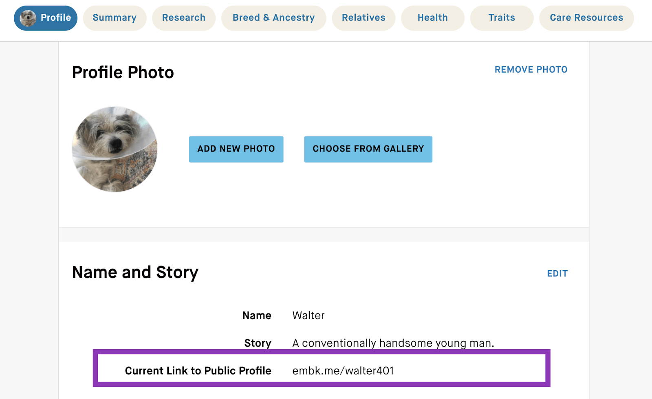
Task: Click ADD NEW PHOTO
Action: [x=236, y=149]
